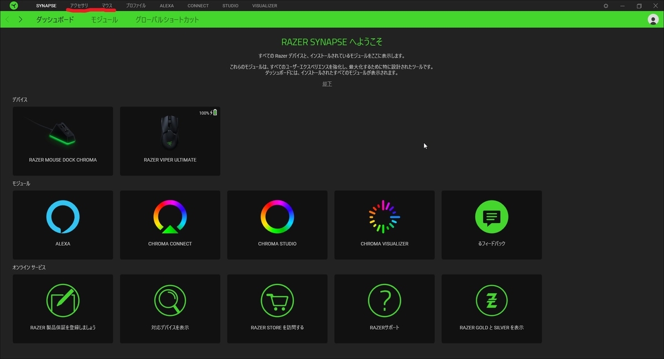Click the 却下 dismiss link
The image size is (664, 359).
coord(327,84)
